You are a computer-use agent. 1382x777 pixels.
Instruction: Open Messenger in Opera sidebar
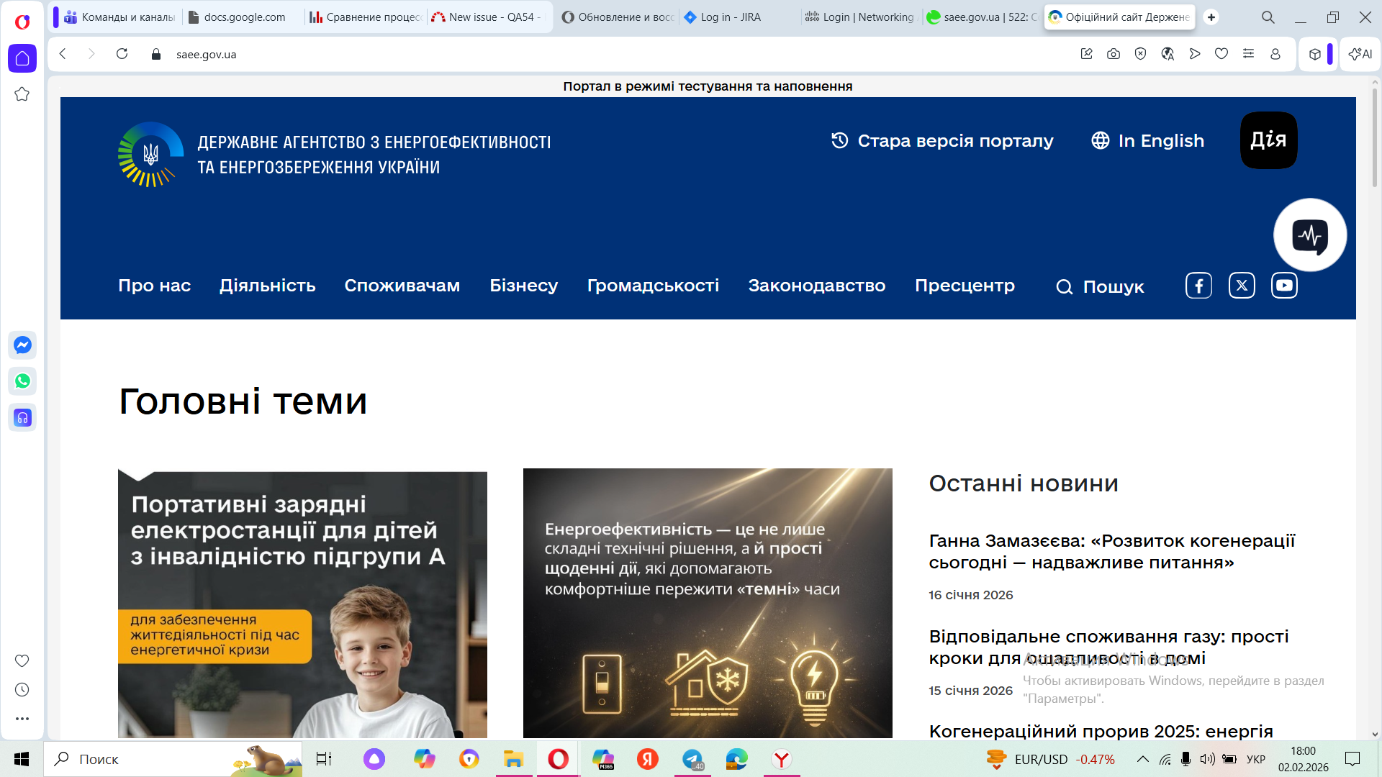tap(22, 345)
